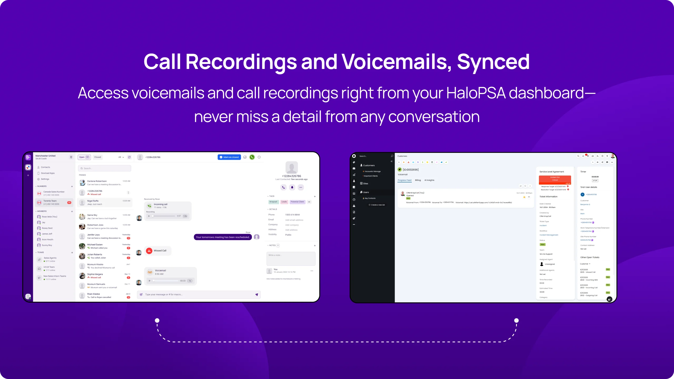Click the call recording progress slider

(x=164, y=216)
